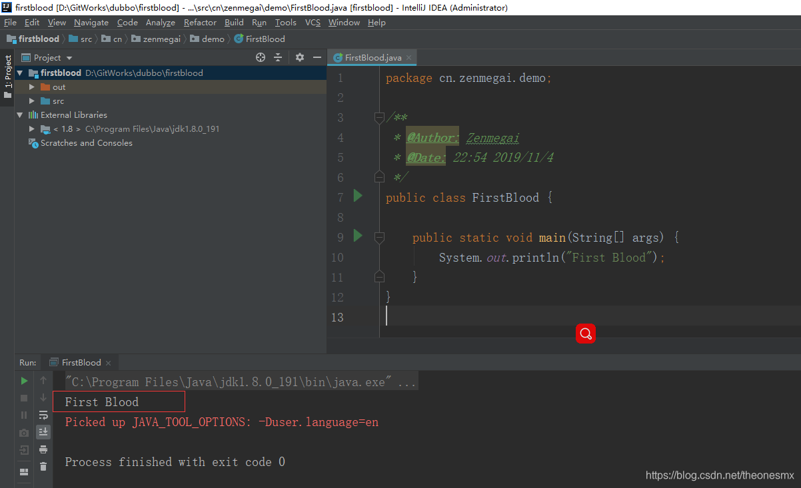Click the Collapse All icon in Project panel
Viewport: 801px width, 488px height.
pyautogui.click(x=278, y=58)
